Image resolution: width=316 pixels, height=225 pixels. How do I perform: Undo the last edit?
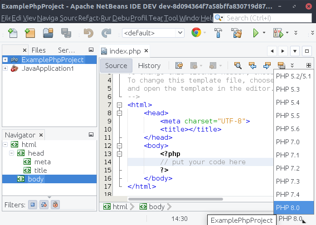coord(88,33)
